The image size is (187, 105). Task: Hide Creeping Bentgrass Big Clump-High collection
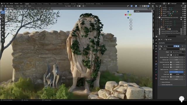(x=183, y=17)
